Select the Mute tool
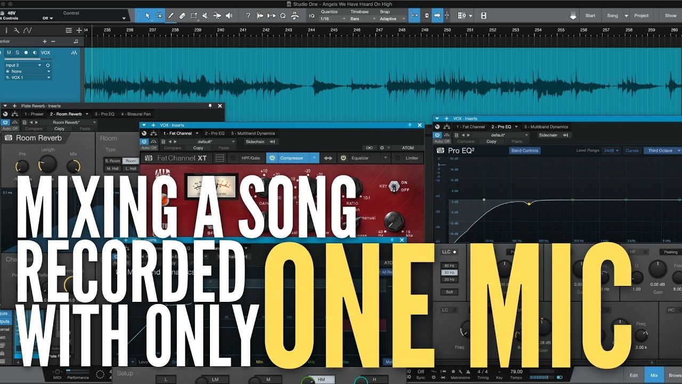This screenshot has height=384, width=682. (206, 15)
